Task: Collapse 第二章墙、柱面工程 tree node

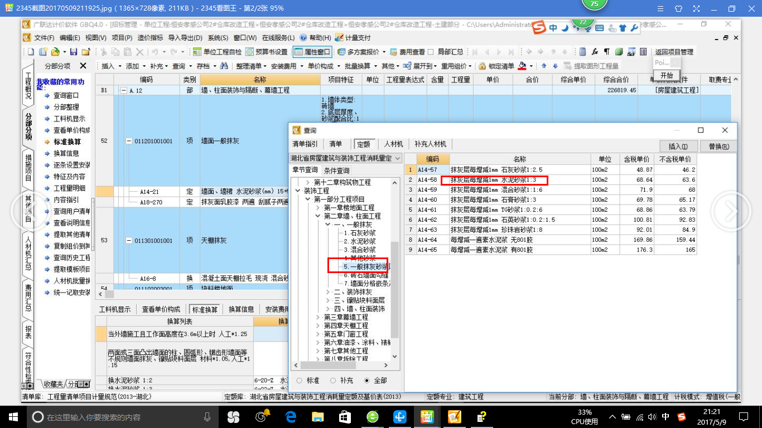Action: click(x=317, y=216)
